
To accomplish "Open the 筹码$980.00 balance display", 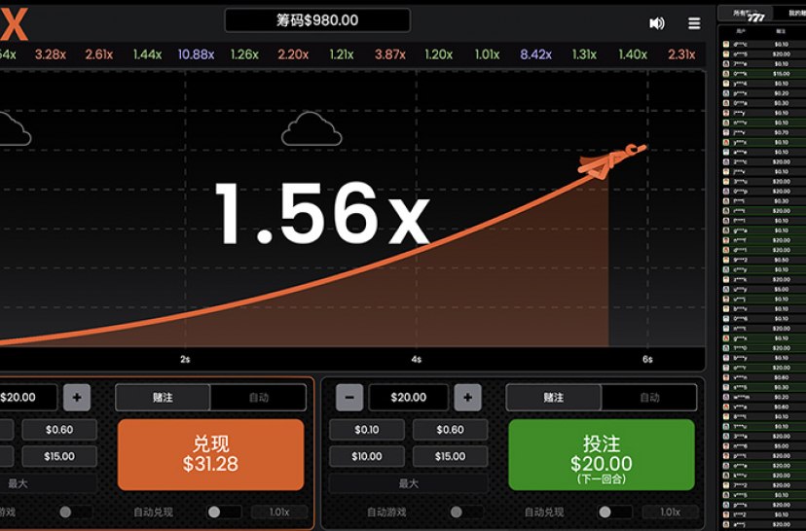I will click(x=317, y=20).
